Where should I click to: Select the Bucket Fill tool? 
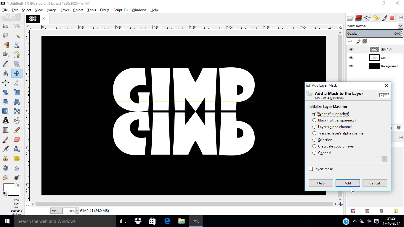point(17,121)
